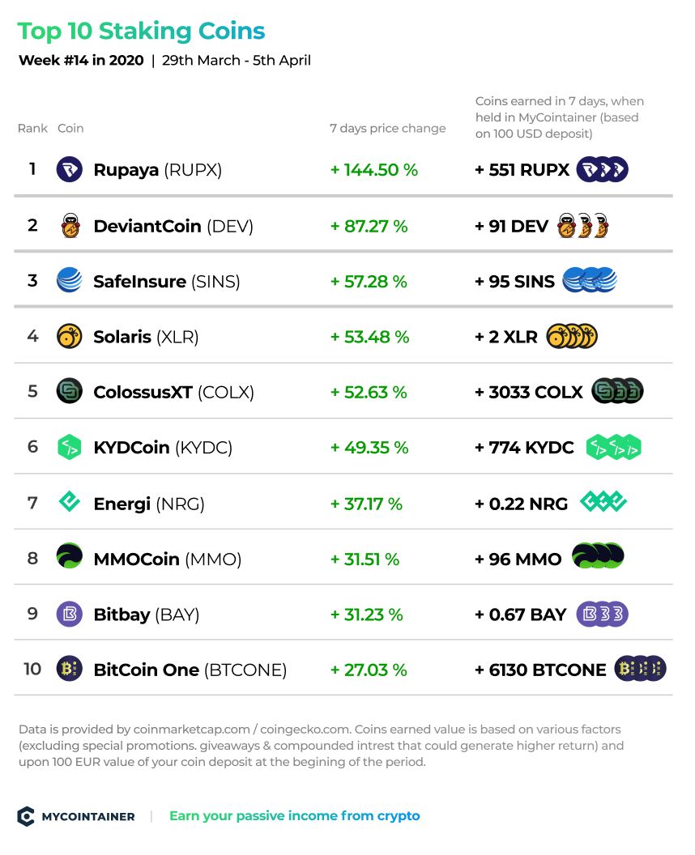Click the MyCointainer hexagon logo
Image resolution: width=695 pixels, height=855 pixels.
pyautogui.click(x=26, y=816)
